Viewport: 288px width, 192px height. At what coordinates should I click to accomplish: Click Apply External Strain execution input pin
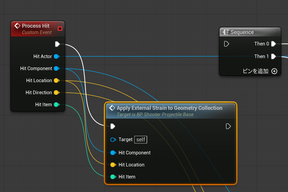click(113, 126)
